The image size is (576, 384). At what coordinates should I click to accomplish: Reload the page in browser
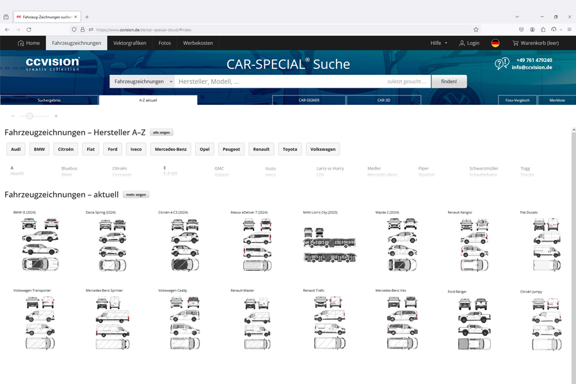(29, 29)
